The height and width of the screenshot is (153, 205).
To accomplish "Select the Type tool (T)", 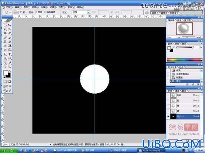I will (x=10, y=54).
